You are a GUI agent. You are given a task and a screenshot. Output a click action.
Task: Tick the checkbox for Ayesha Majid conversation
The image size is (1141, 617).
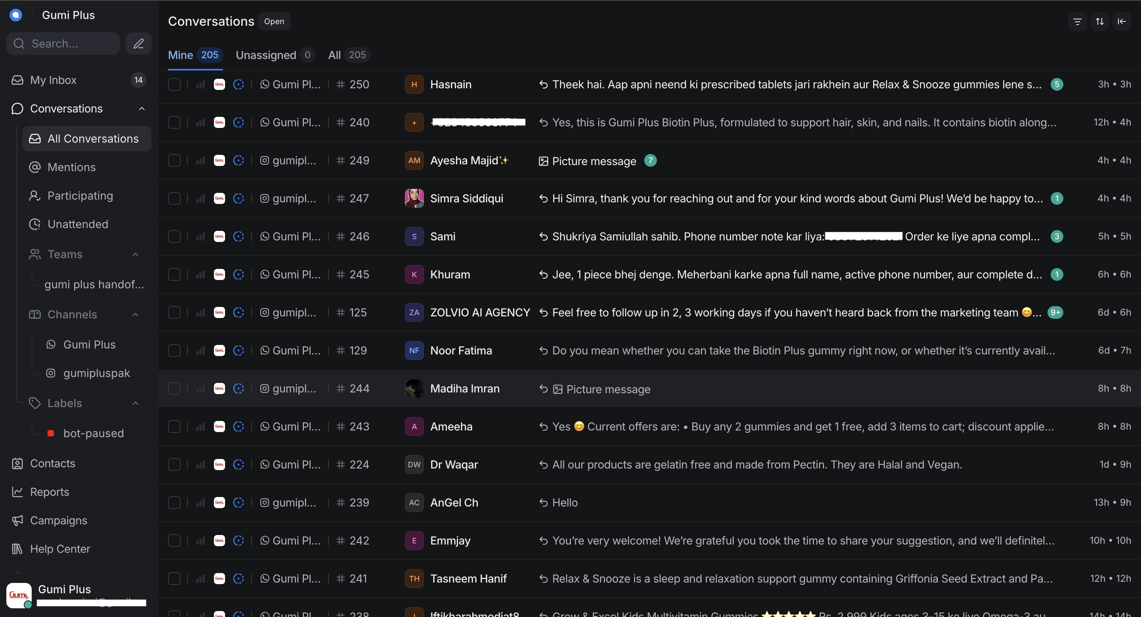coord(174,160)
